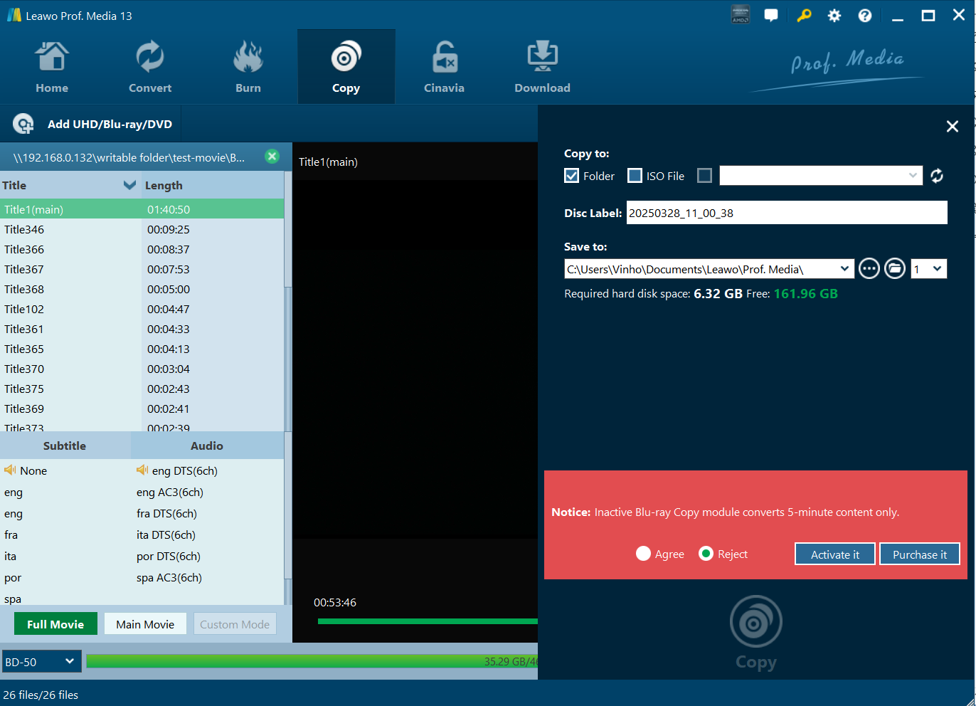The width and height of the screenshot is (976, 706).
Task: Click the Purchase it button
Action: 920,554
